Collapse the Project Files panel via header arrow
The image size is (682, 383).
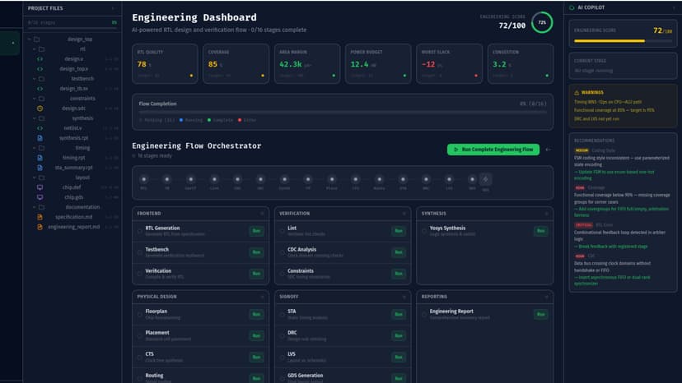[113, 8]
